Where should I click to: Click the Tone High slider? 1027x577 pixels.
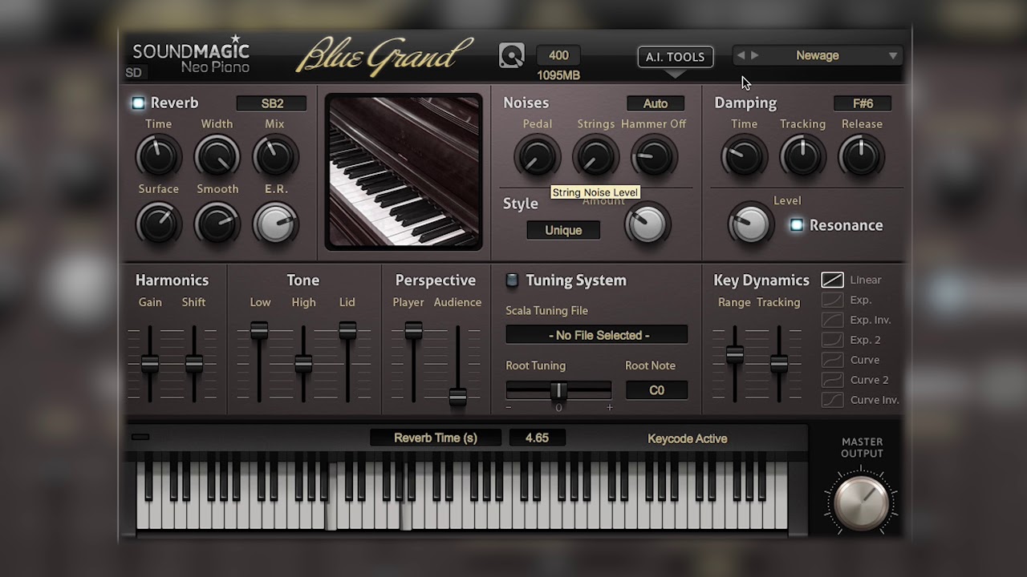303,363
